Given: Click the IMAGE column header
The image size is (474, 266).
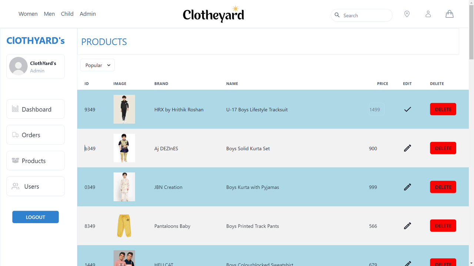Looking at the screenshot, I should pyautogui.click(x=120, y=83).
